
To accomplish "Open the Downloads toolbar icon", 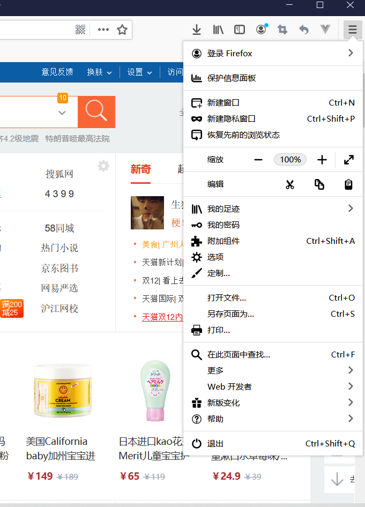I will coord(197,30).
